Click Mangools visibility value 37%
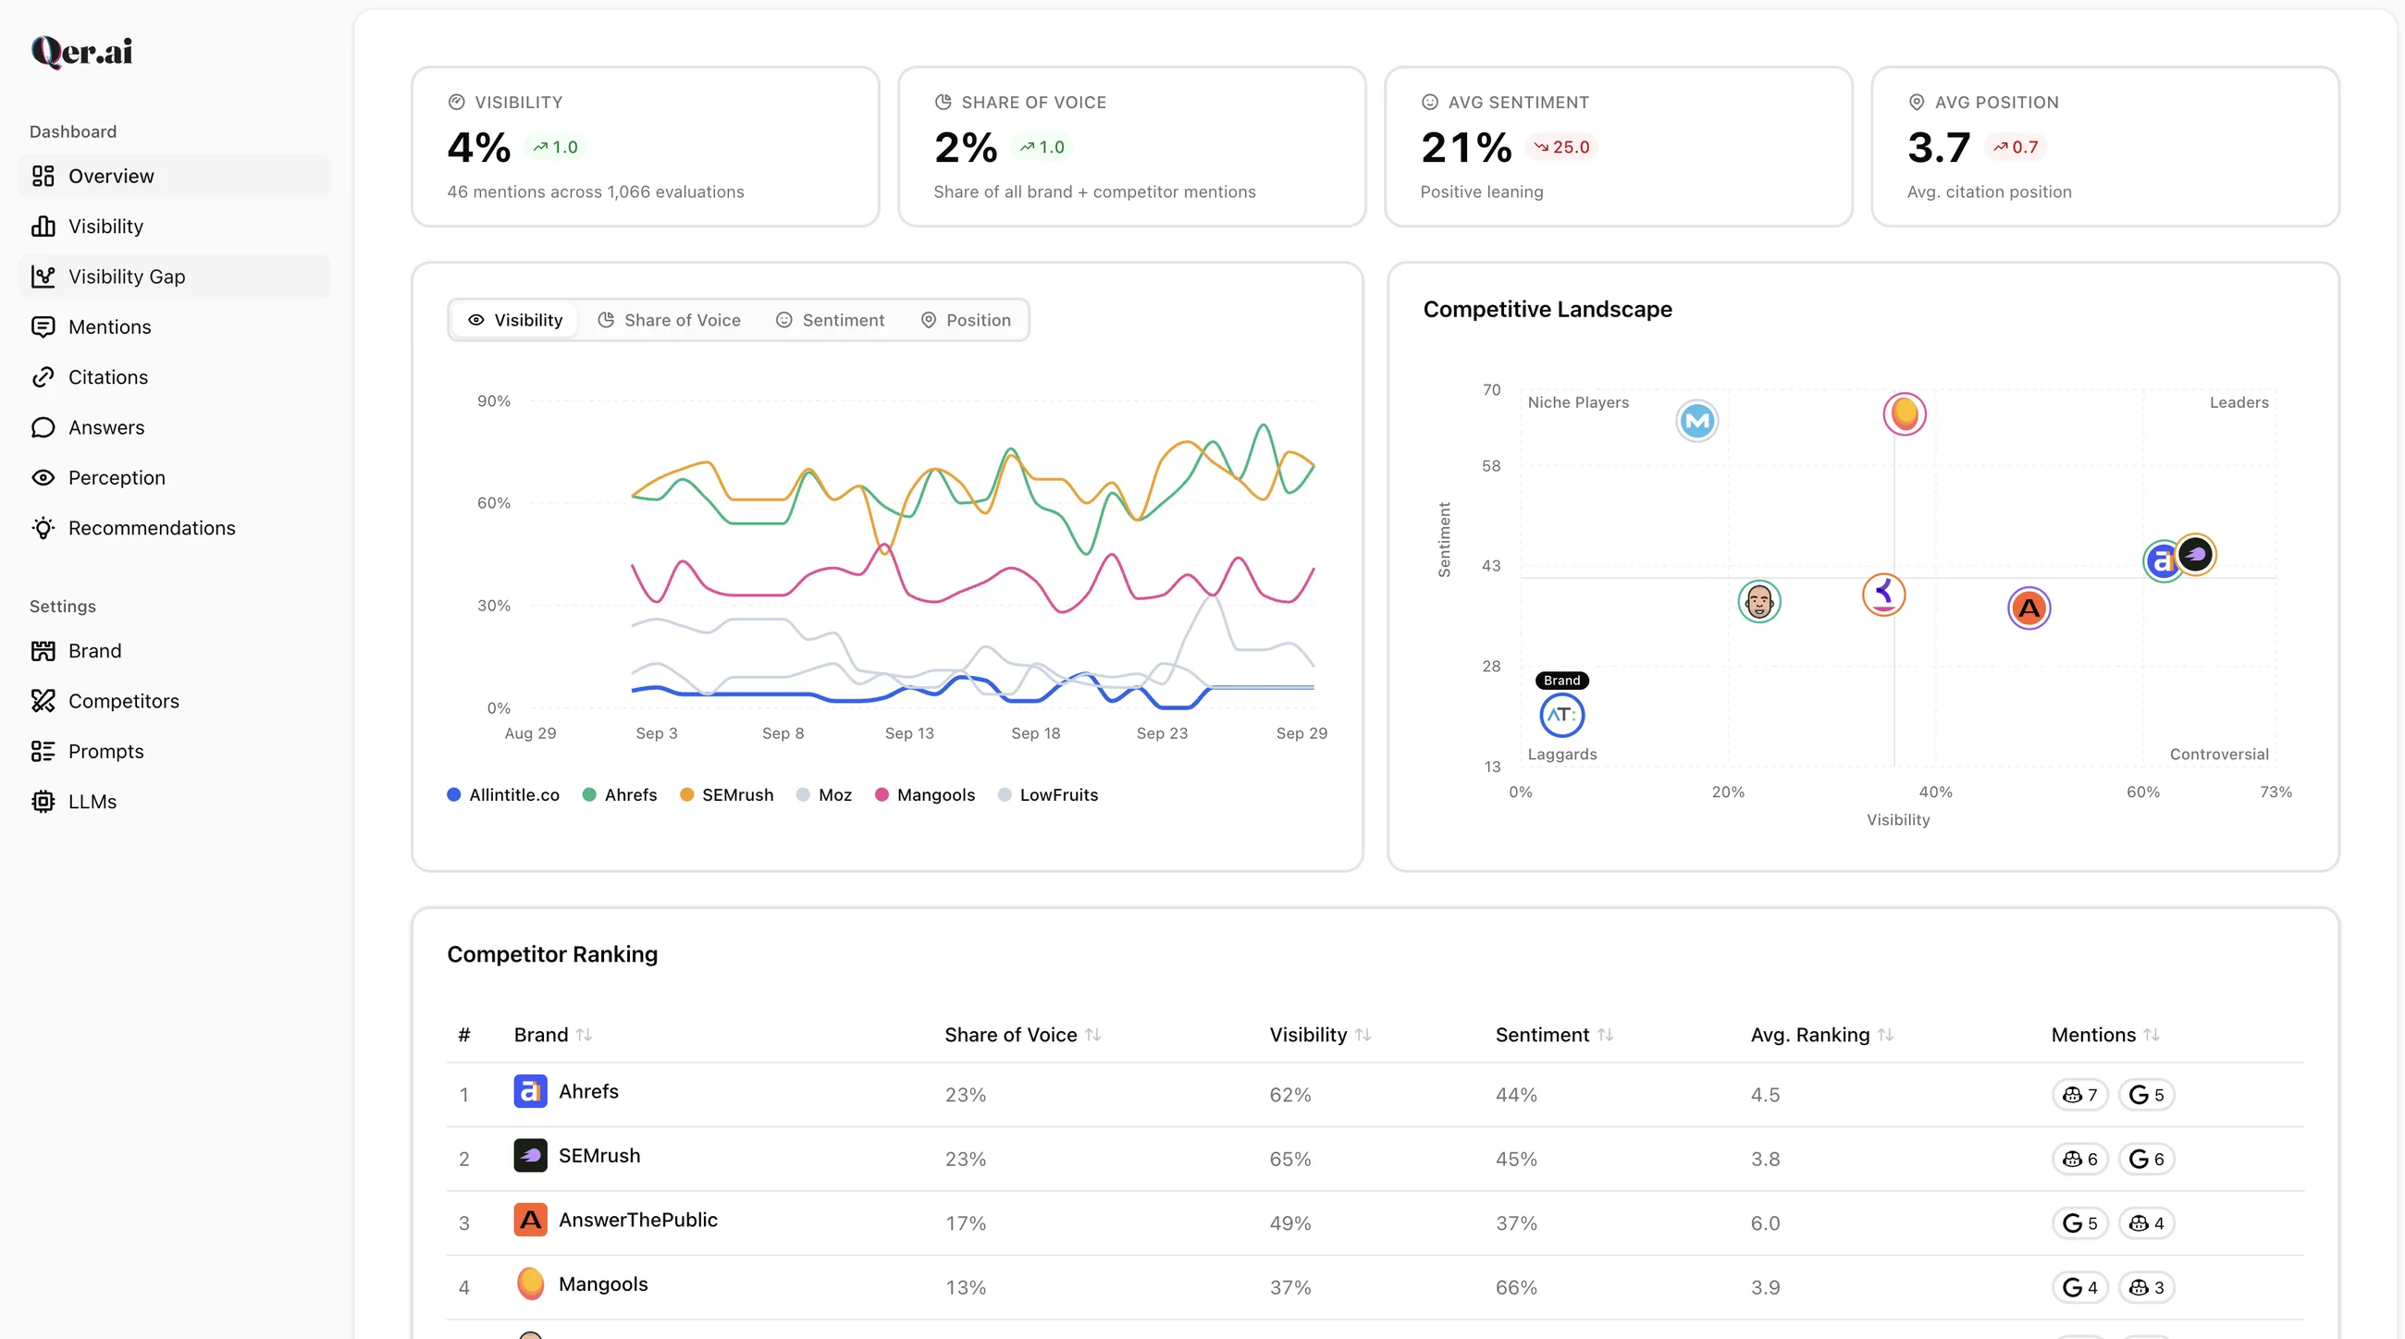The height and width of the screenshot is (1339, 2405). pyautogui.click(x=1289, y=1288)
